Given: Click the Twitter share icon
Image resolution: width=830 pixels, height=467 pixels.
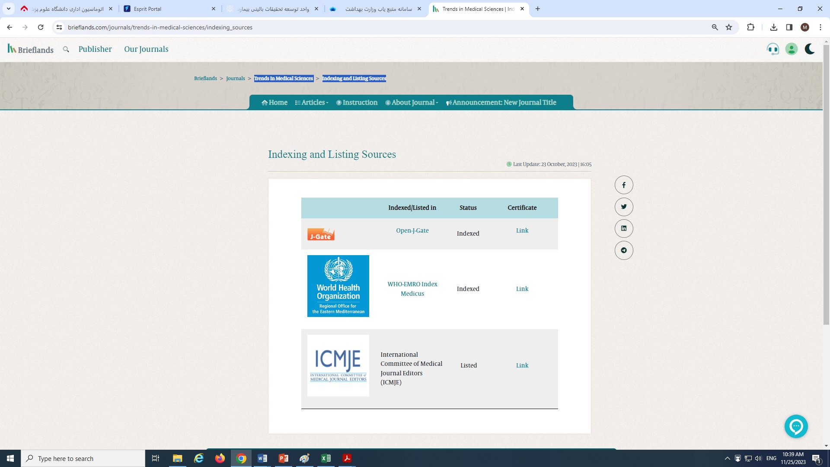Looking at the screenshot, I should coord(624,207).
